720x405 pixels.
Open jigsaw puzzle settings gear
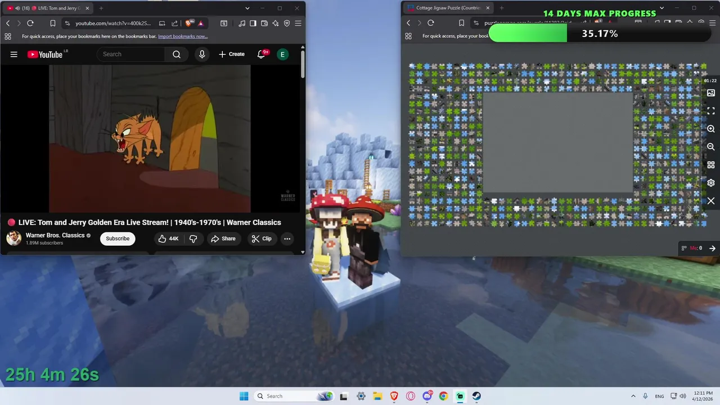pos(711,183)
